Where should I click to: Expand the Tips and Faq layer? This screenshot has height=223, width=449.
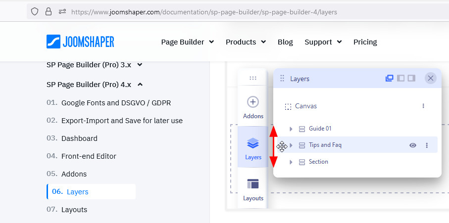pos(291,145)
